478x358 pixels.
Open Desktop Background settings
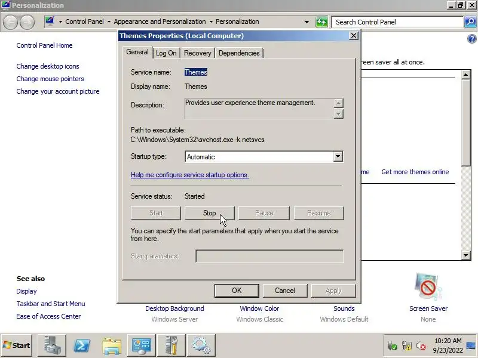[x=174, y=308]
